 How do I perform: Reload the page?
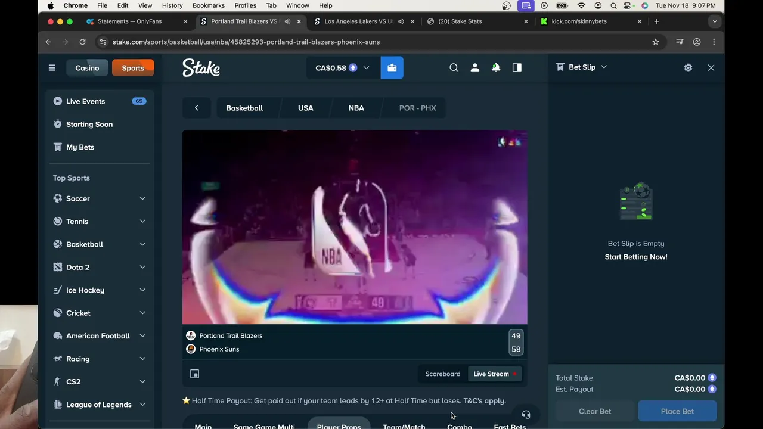[x=82, y=42]
